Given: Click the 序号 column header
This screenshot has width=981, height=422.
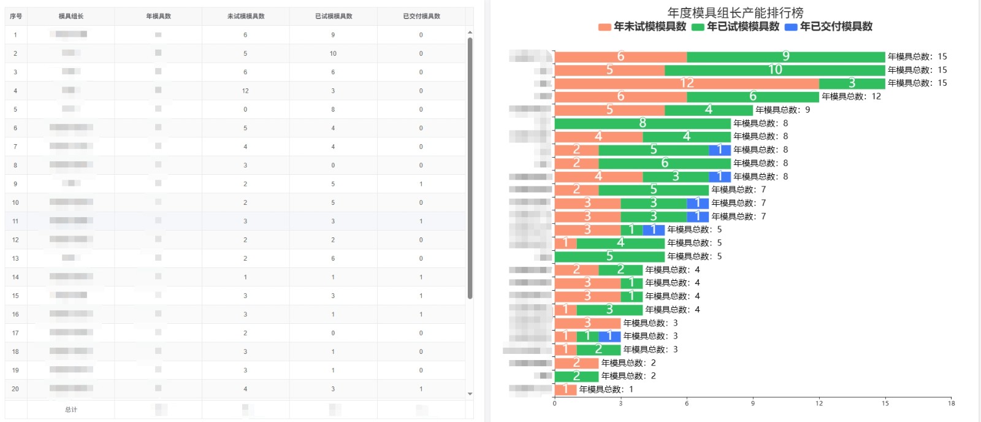Looking at the screenshot, I should click(x=16, y=16).
